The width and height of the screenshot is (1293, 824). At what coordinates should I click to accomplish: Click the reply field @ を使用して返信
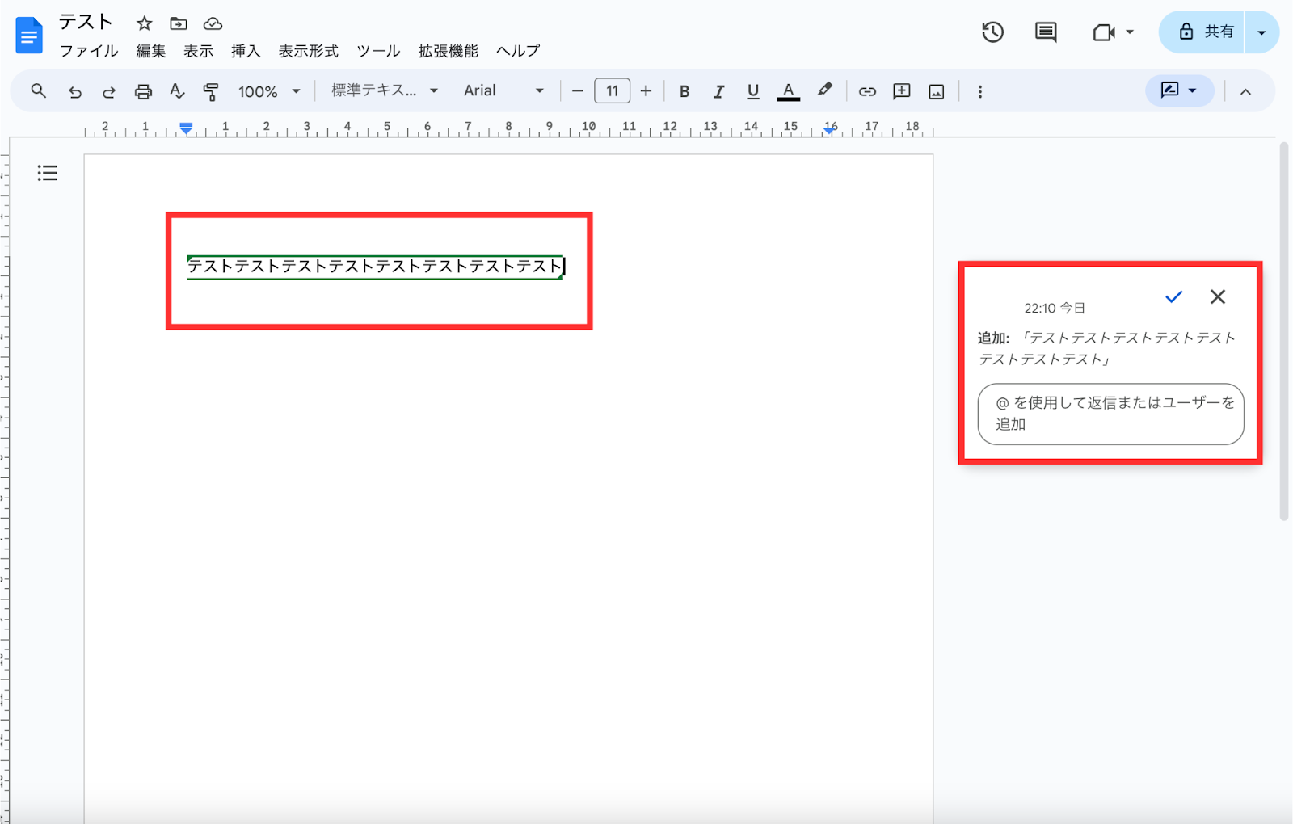[x=1110, y=414]
